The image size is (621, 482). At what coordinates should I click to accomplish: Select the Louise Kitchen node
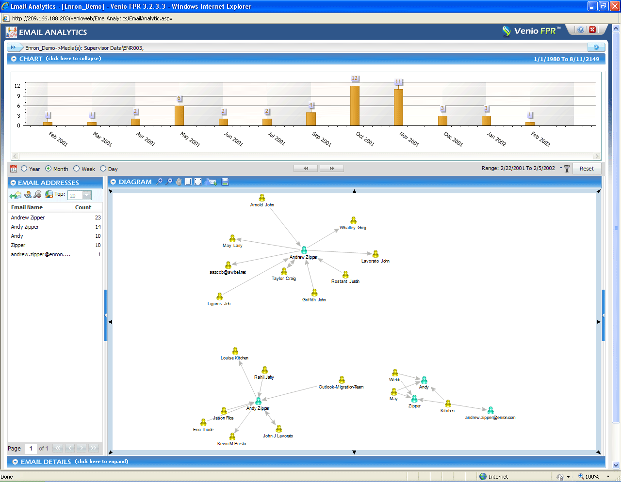[235, 351]
